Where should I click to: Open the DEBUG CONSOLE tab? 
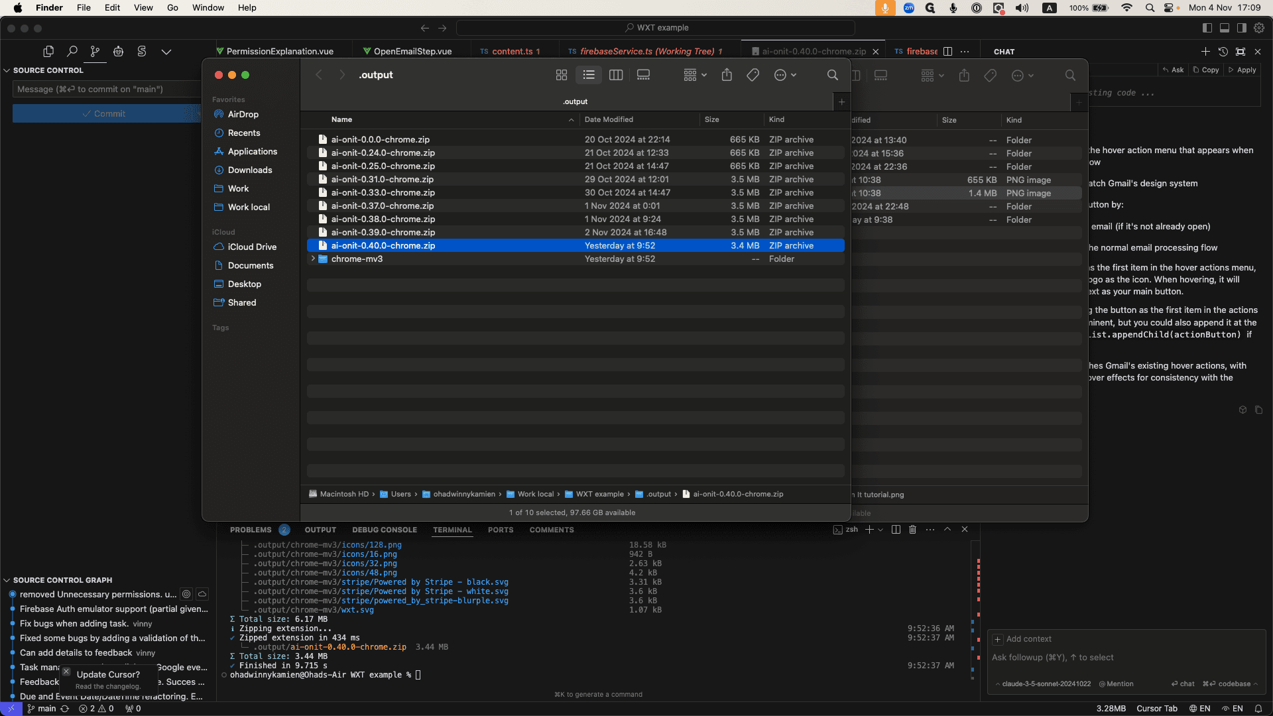point(385,530)
